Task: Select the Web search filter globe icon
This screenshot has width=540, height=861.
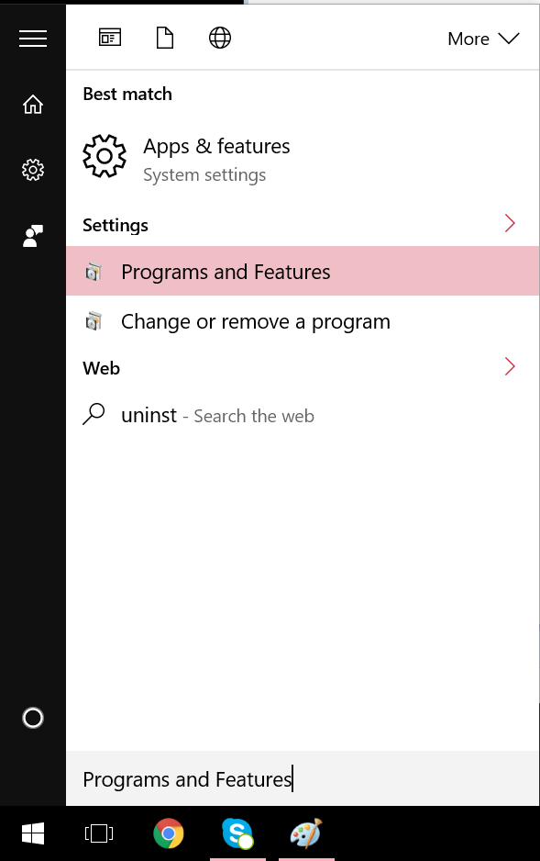Action: point(219,38)
